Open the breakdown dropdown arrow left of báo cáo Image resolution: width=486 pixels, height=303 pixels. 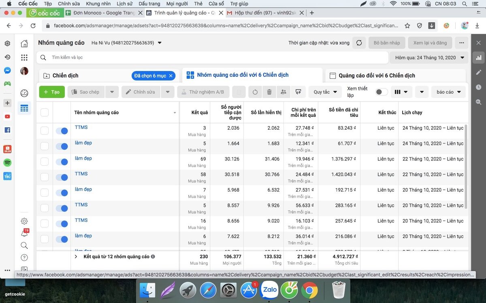click(422, 92)
